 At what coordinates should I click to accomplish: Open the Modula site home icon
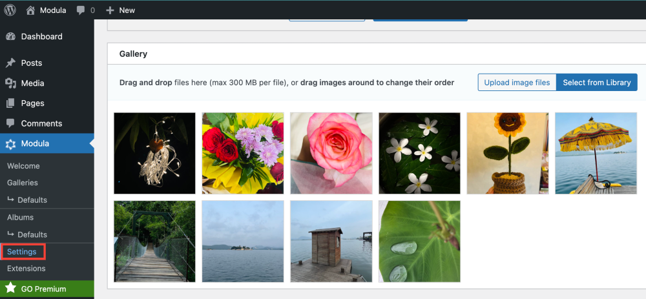click(x=31, y=10)
